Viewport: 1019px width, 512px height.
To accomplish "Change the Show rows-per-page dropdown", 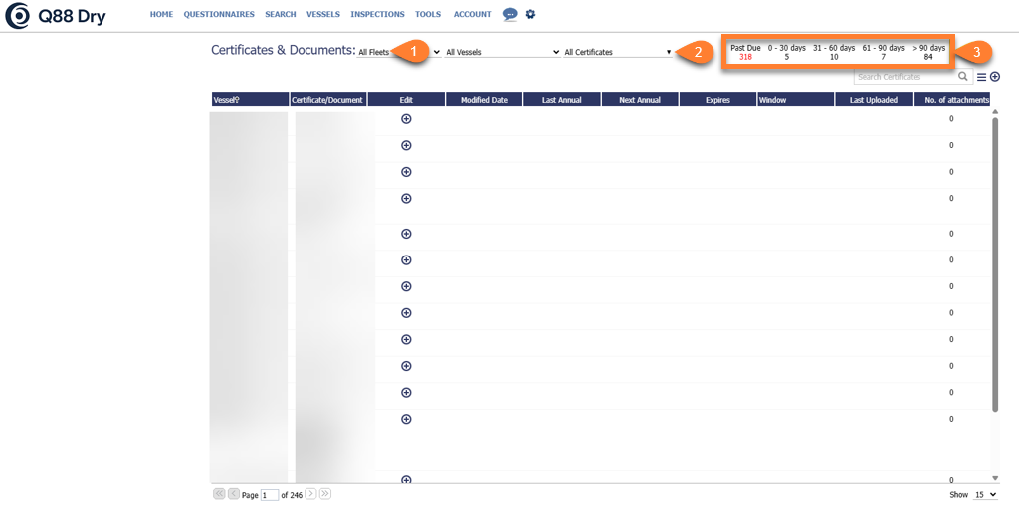I will coord(986,494).
